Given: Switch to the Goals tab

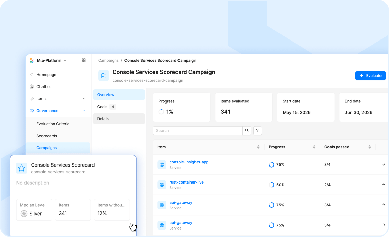Looking at the screenshot, I should click(x=119, y=107).
